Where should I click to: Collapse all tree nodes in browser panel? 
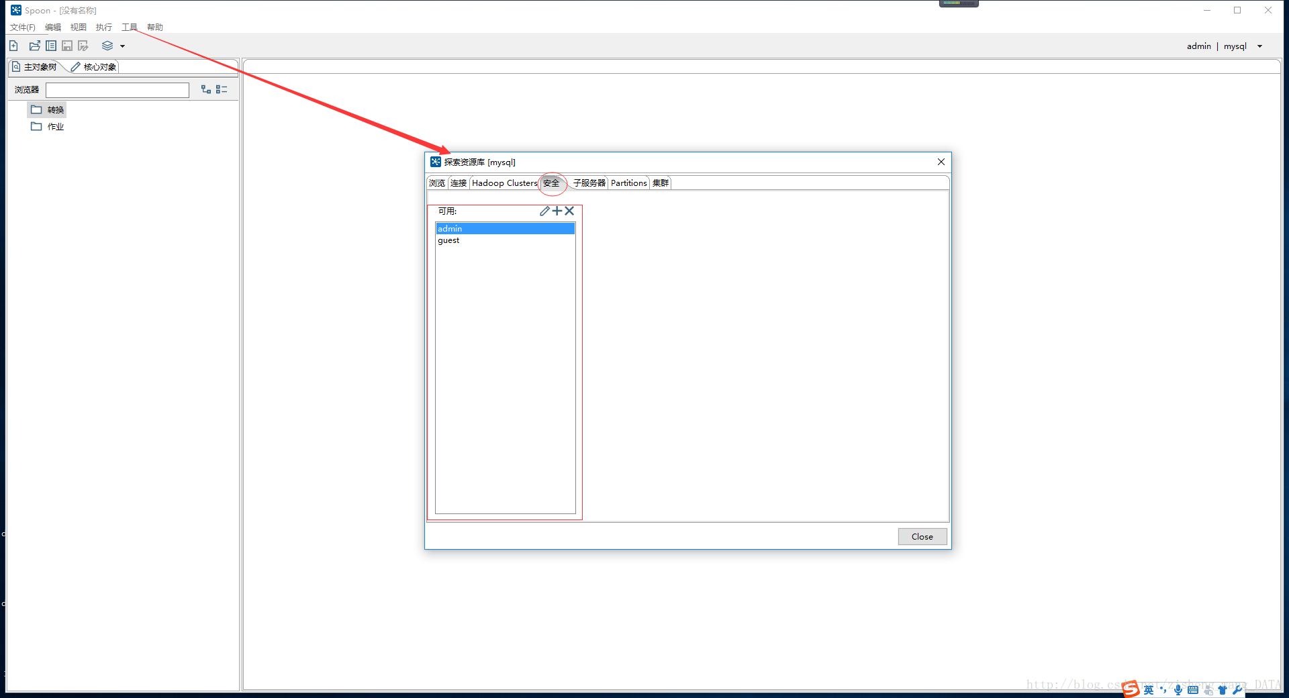(222, 89)
